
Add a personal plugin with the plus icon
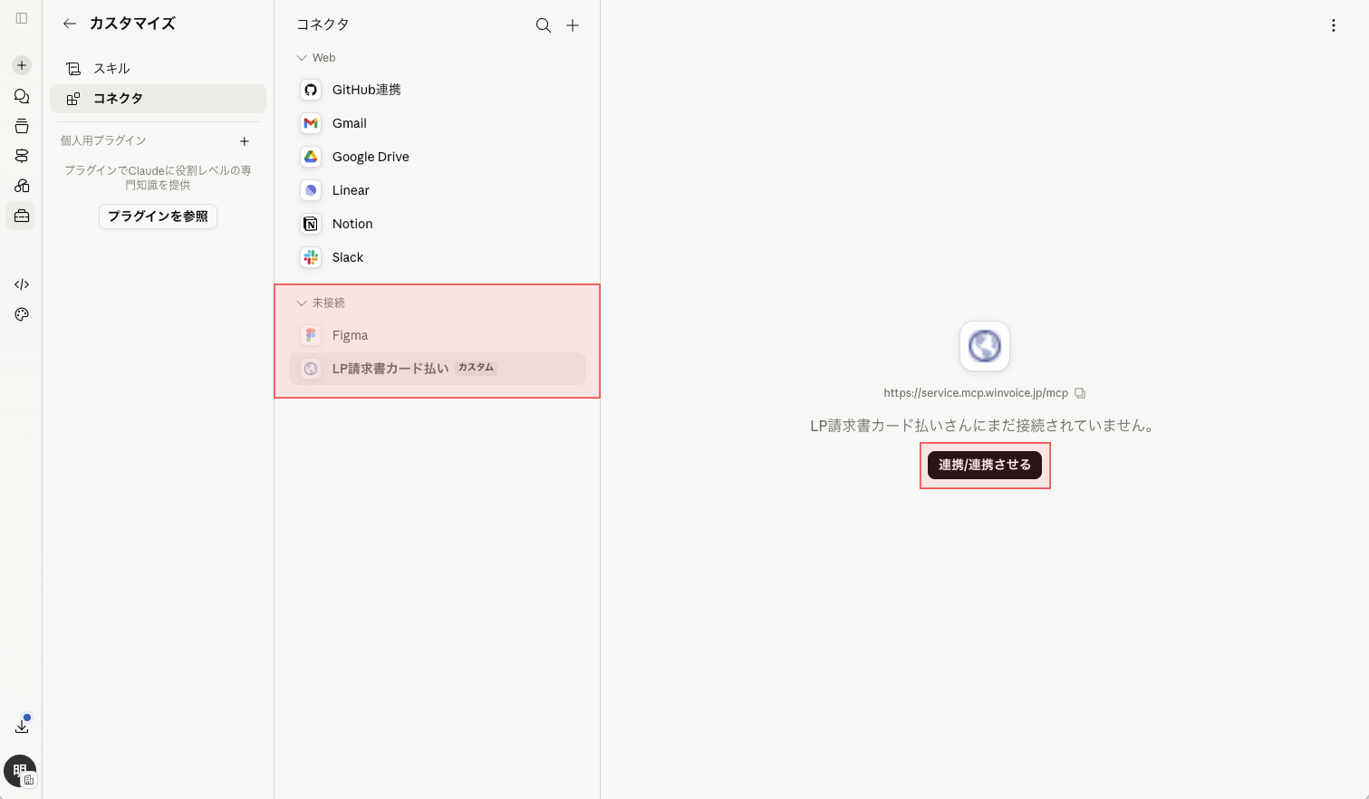pyautogui.click(x=244, y=141)
